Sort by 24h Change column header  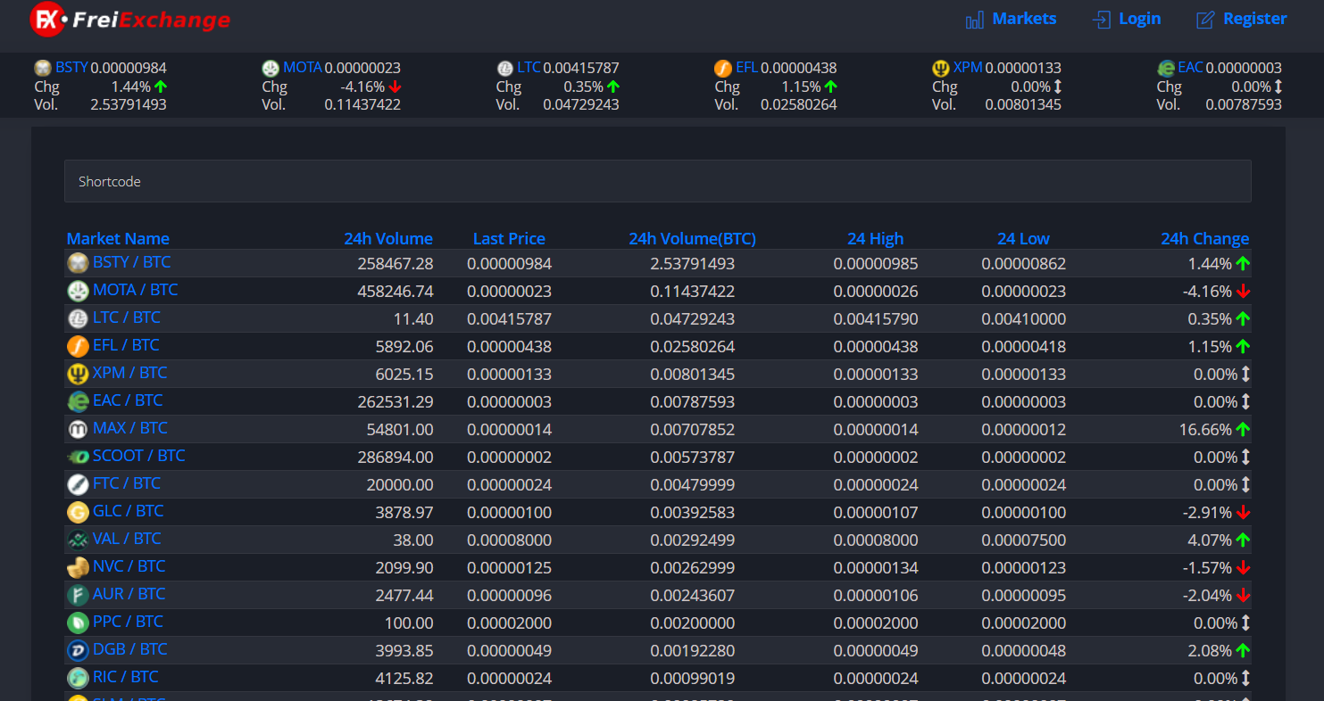pyautogui.click(x=1204, y=238)
